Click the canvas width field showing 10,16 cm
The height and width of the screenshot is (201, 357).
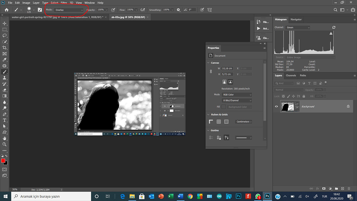[227, 68]
